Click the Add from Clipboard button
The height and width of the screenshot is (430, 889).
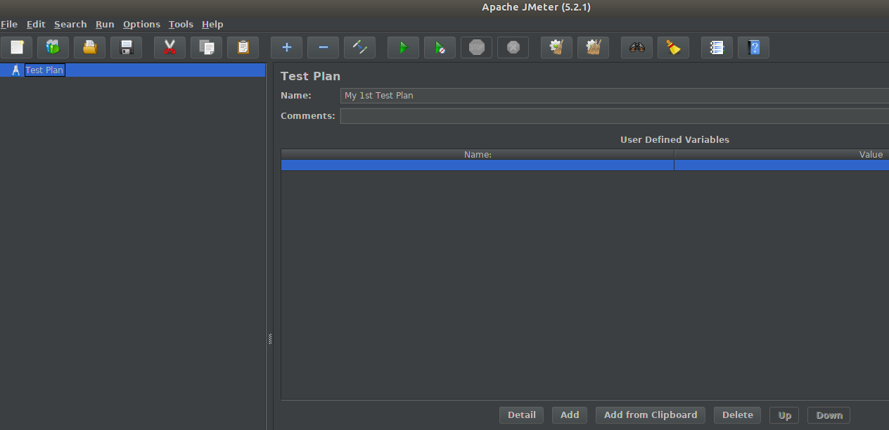(651, 415)
